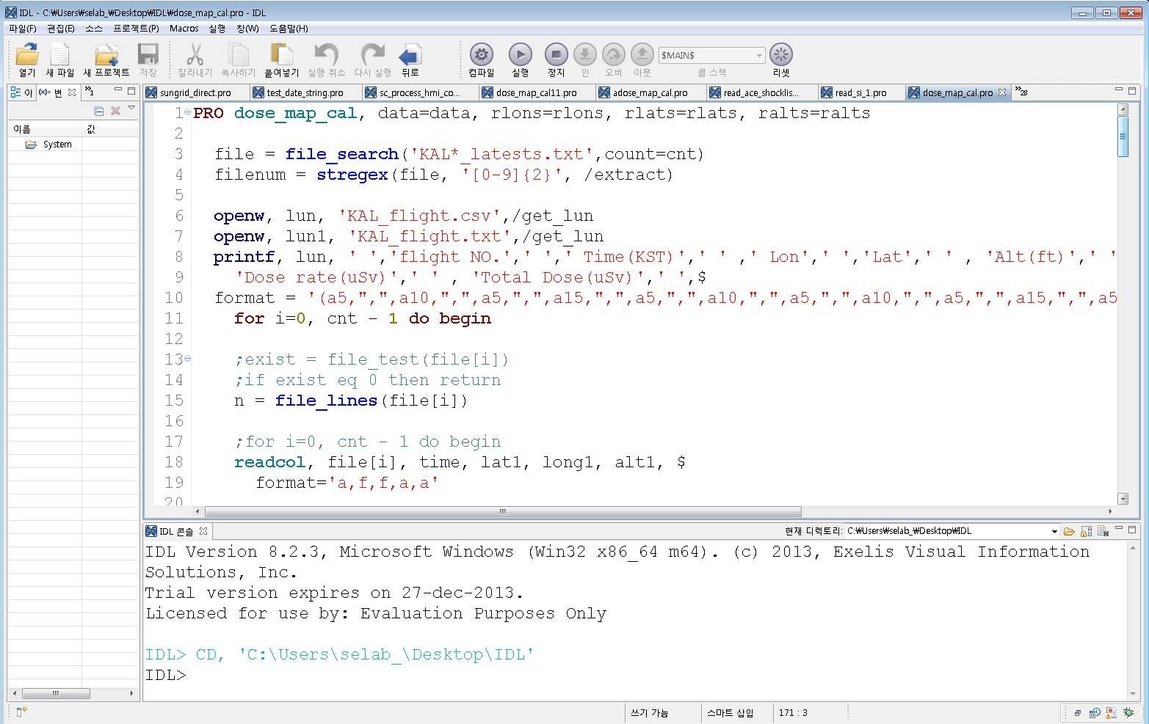Switch to sungrid_direct.pro tab
1149x724 pixels.
click(x=195, y=93)
